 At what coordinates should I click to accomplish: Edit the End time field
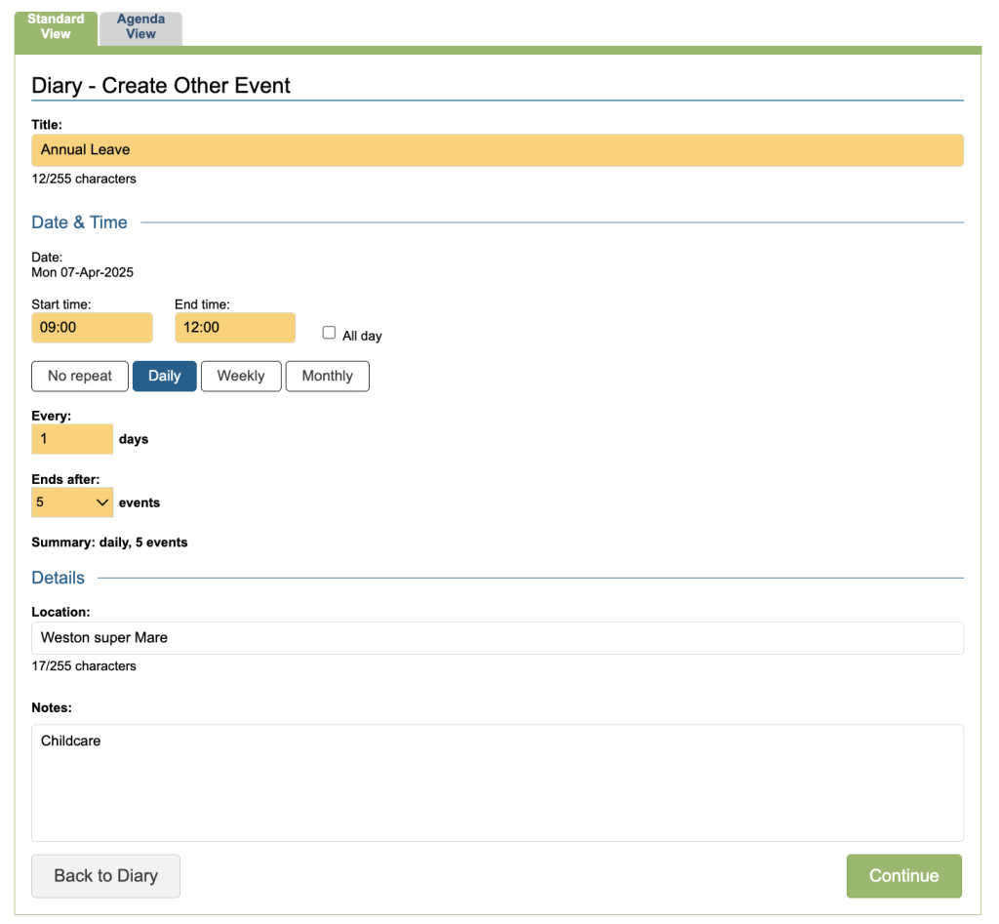[234, 328]
